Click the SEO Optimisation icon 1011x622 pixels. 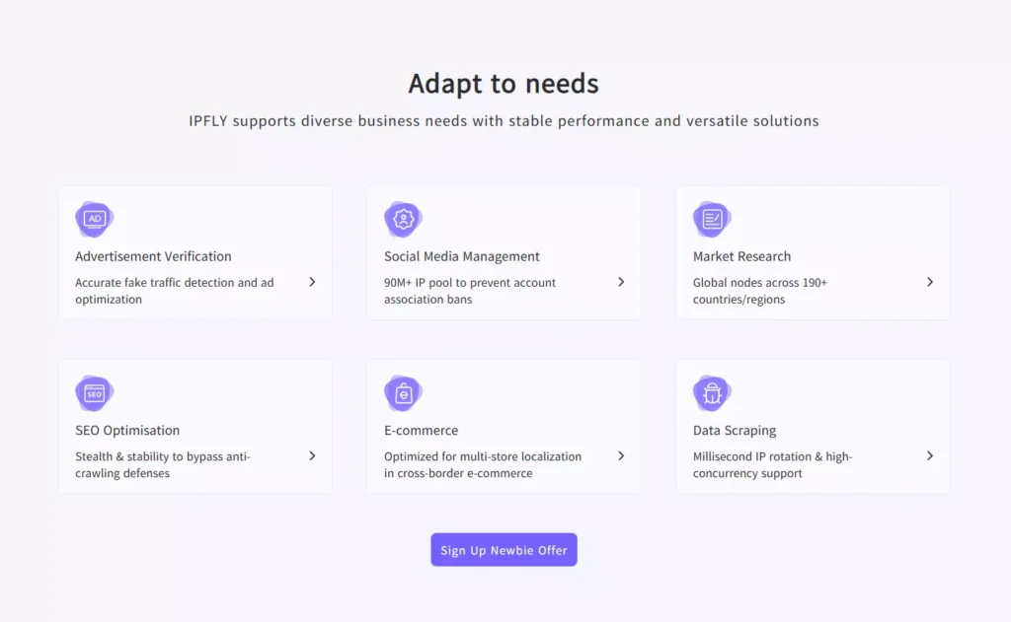94,392
